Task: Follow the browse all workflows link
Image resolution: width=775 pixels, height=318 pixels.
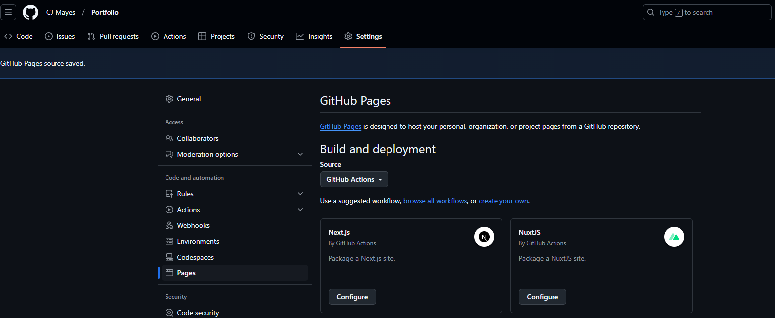Action: click(x=435, y=201)
